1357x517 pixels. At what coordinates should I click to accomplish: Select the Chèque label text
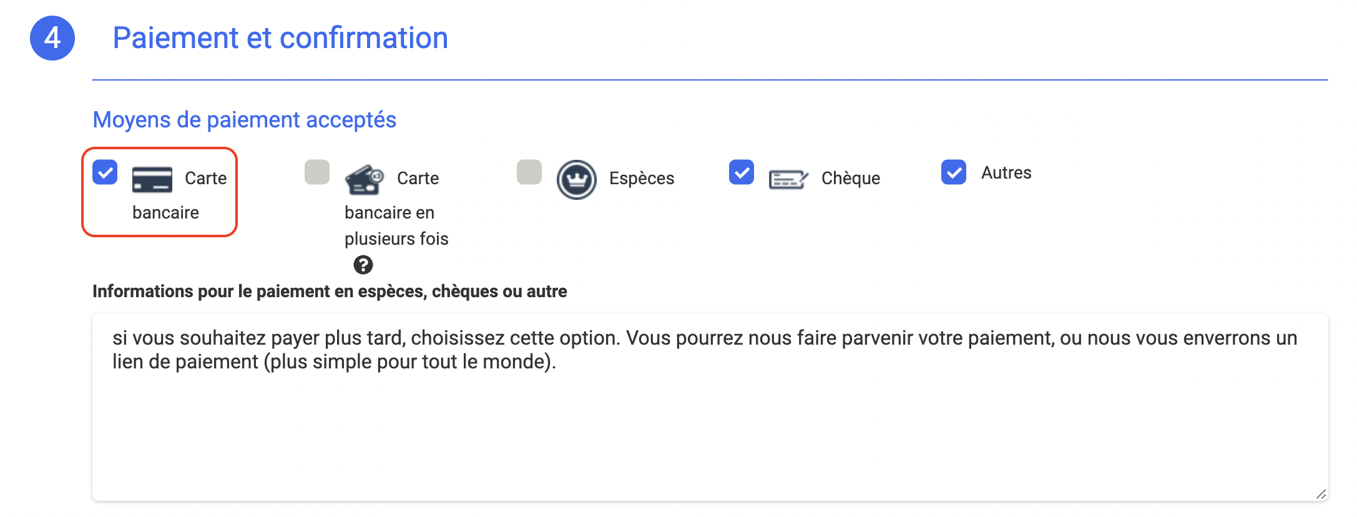(850, 179)
